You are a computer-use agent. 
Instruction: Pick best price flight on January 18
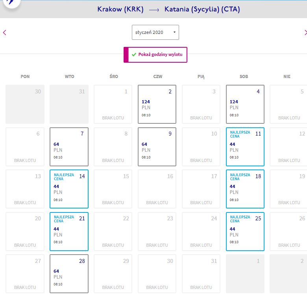tap(245, 189)
